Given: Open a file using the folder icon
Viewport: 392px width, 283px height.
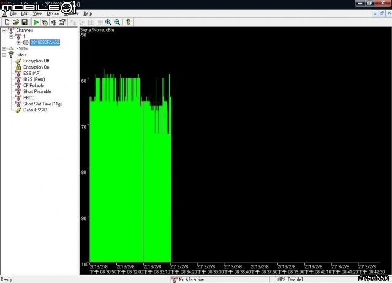Looking at the screenshot, I should pyautogui.click(x=16, y=22).
